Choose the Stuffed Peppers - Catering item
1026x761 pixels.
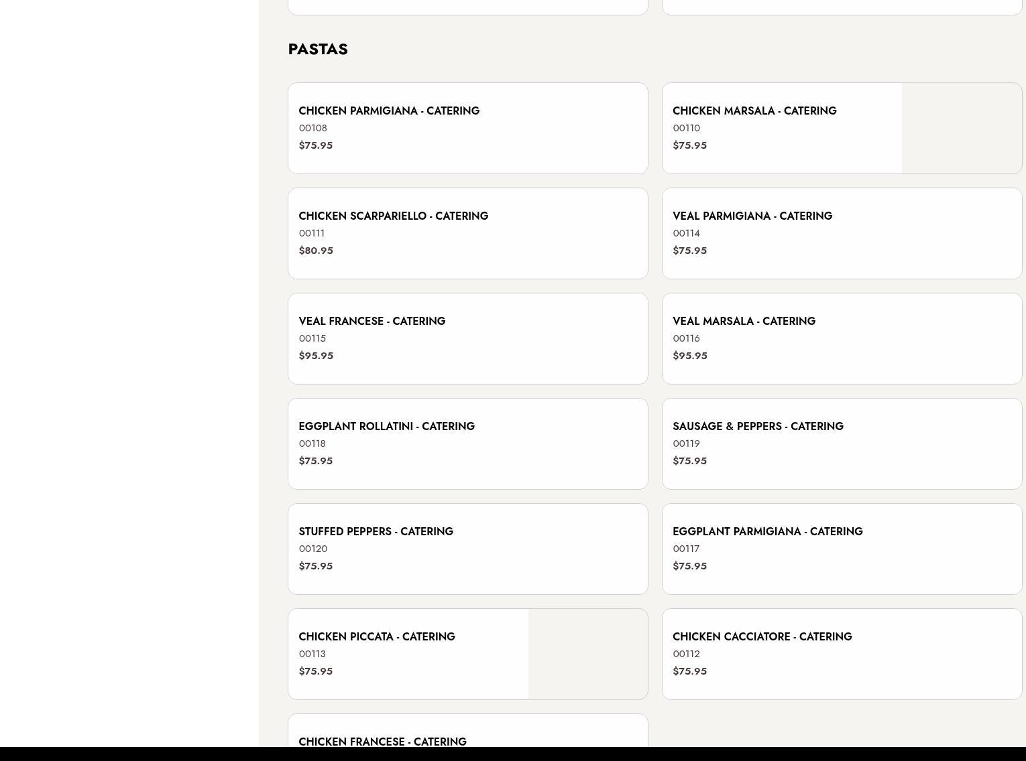(468, 549)
